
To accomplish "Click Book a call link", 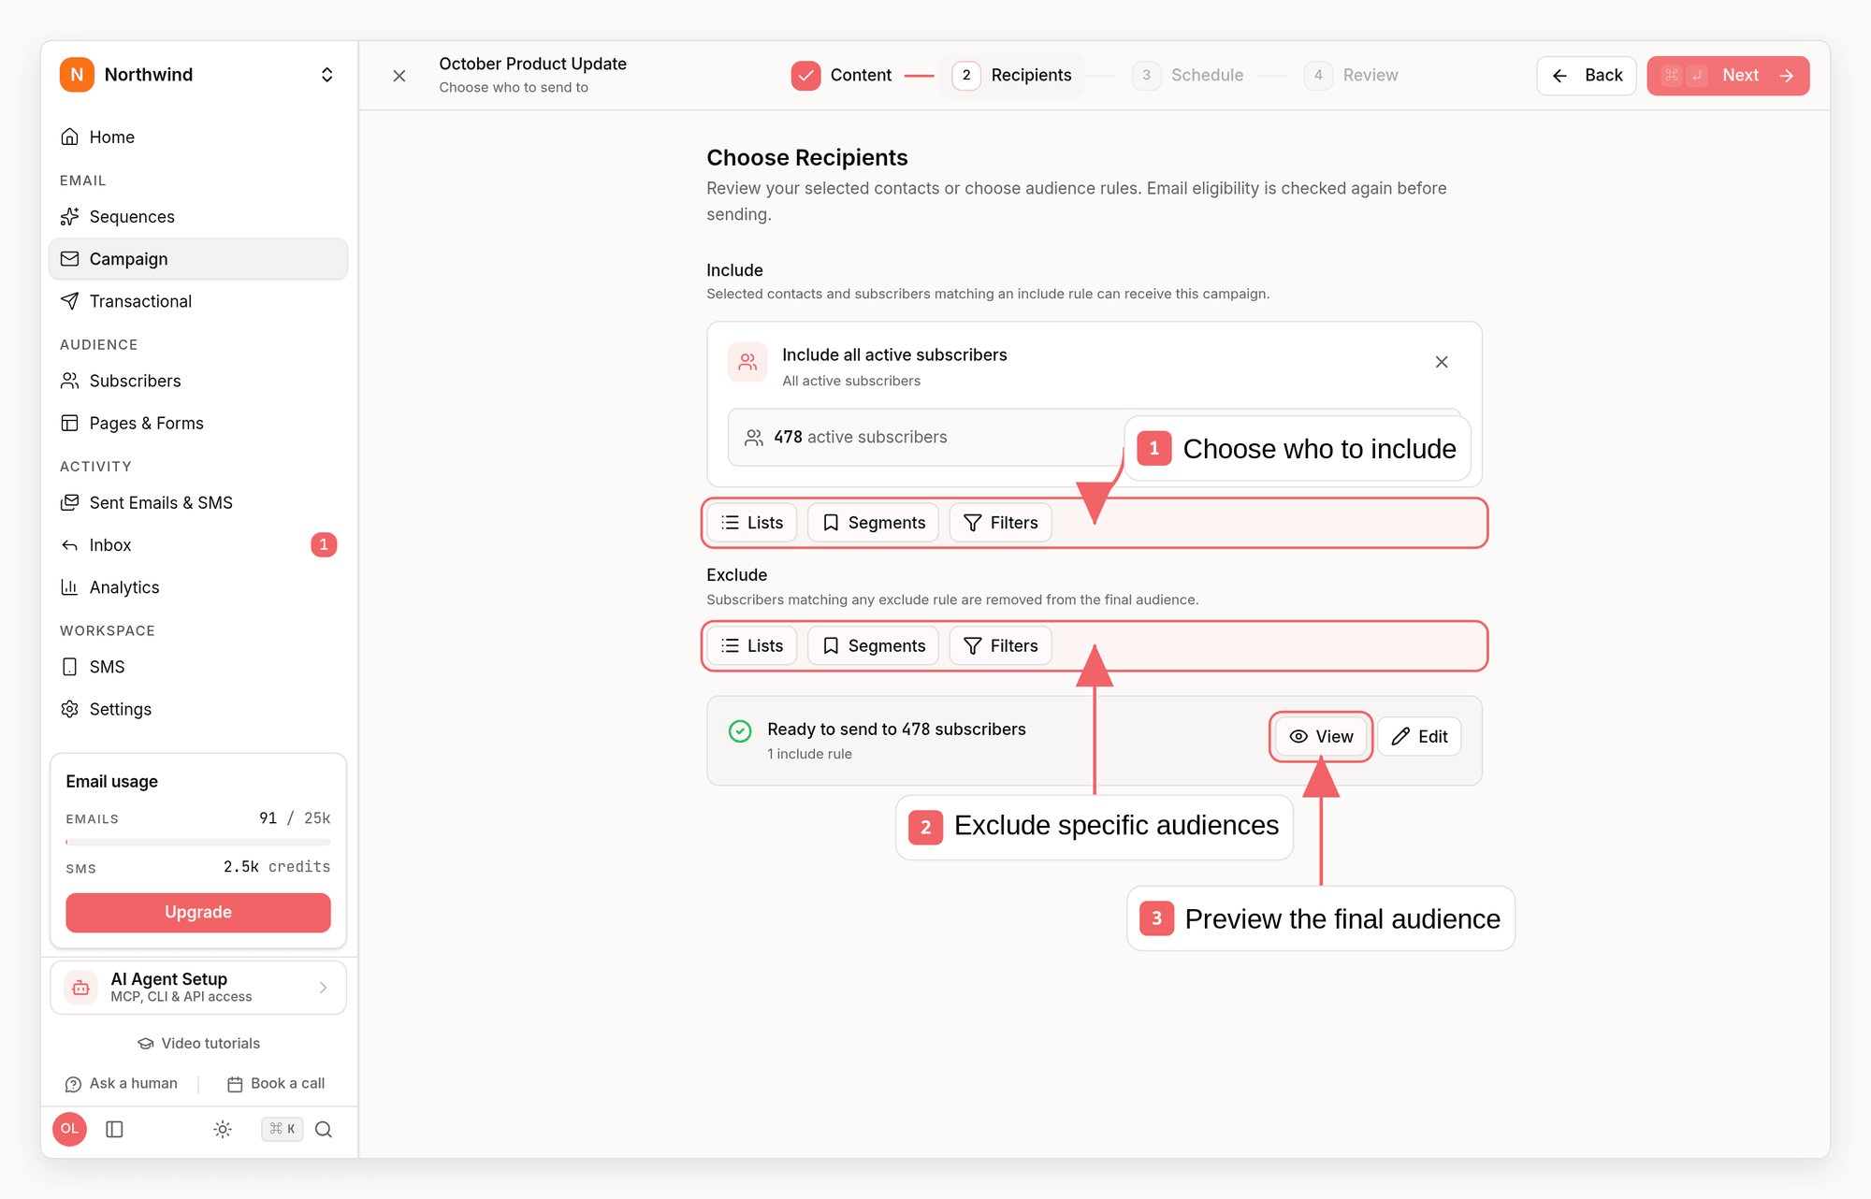I will pyautogui.click(x=276, y=1084).
